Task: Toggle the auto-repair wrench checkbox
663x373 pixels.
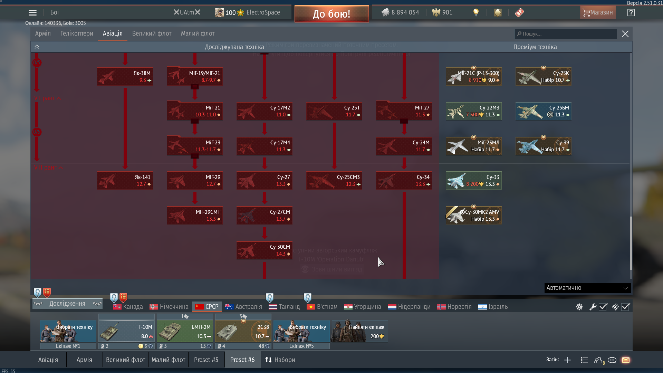Action: click(x=603, y=307)
